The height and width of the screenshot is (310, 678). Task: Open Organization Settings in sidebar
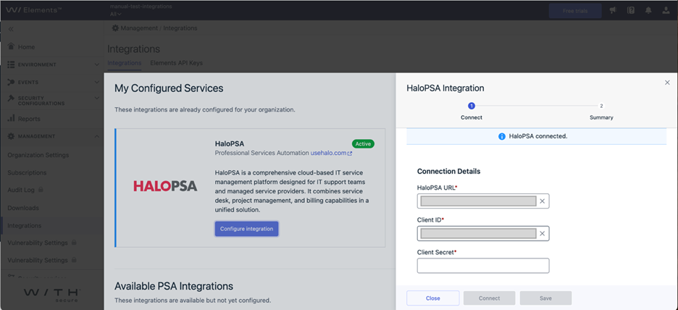[38, 155]
